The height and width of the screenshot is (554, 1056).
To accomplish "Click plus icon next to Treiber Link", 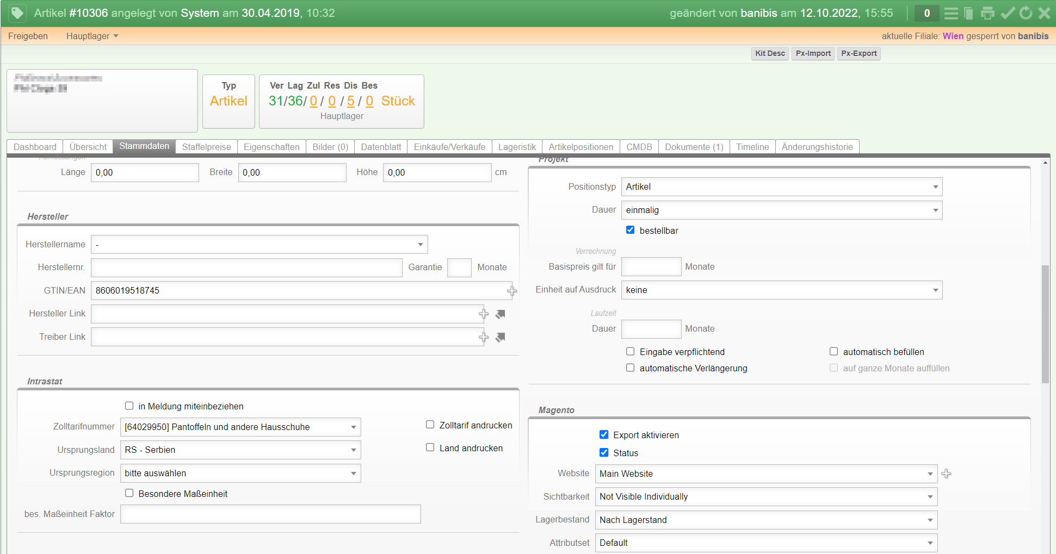I will pos(484,337).
